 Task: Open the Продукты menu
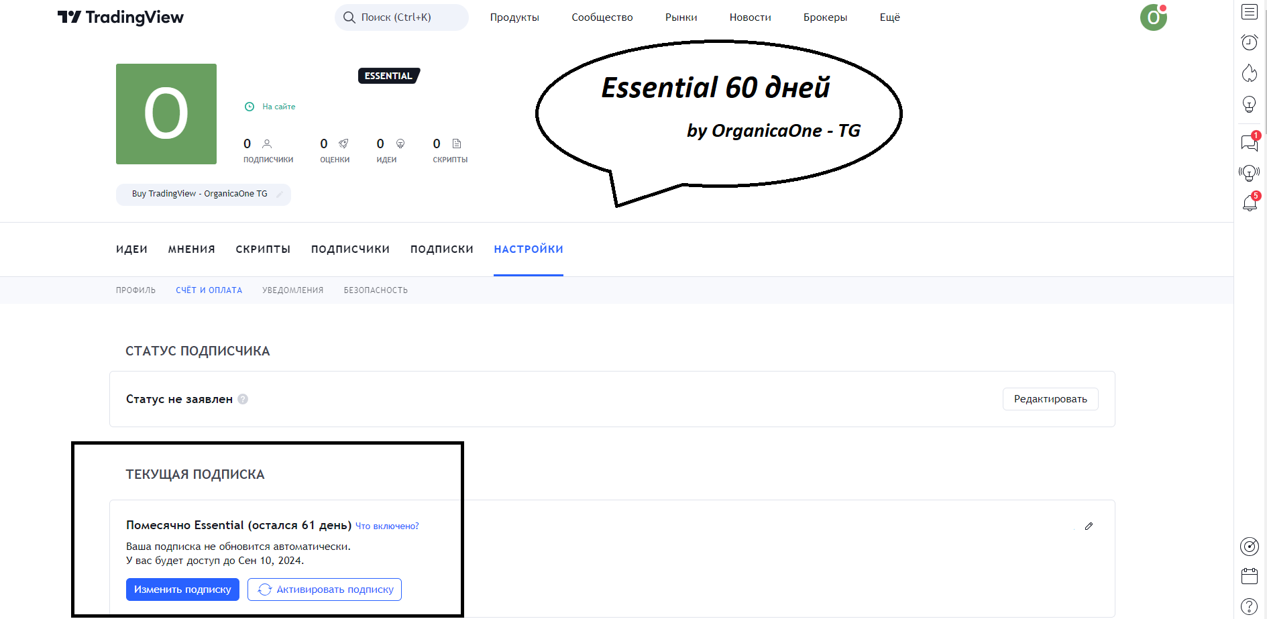[514, 17]
